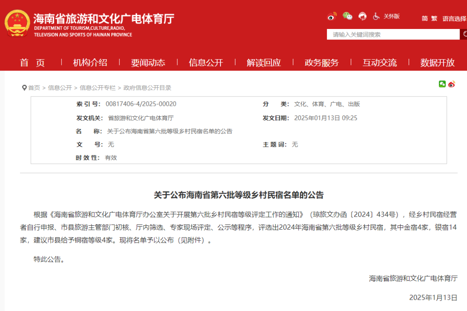Open the 信息公开 menu
467x311 pixels.
coord(205,63)
